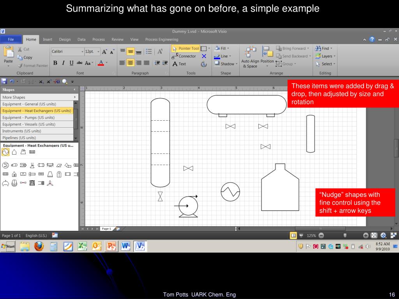Open the font size dropdown showing 12pt.

(x=98, y=52)
